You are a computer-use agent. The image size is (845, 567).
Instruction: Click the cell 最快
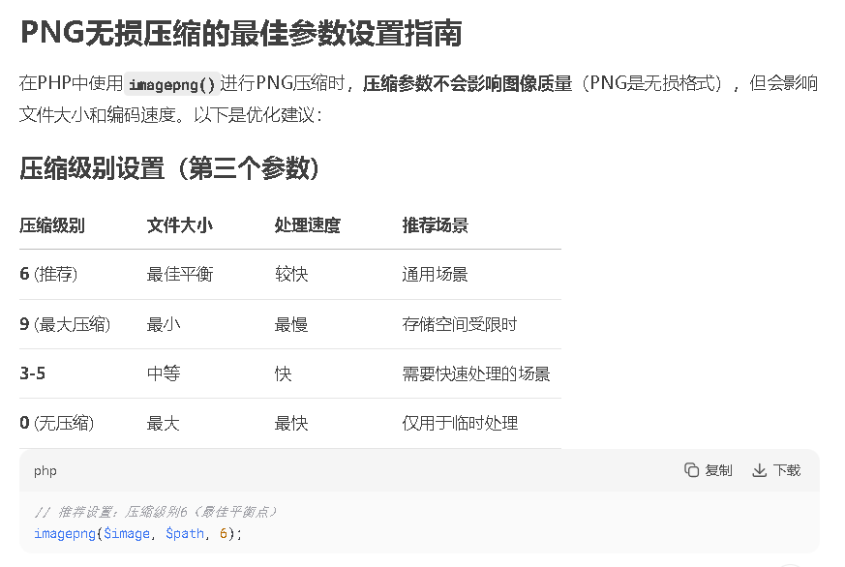pyautogui.click(x=291, y=423)
